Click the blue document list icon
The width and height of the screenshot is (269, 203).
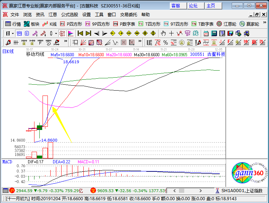click(x=27, y=33)
